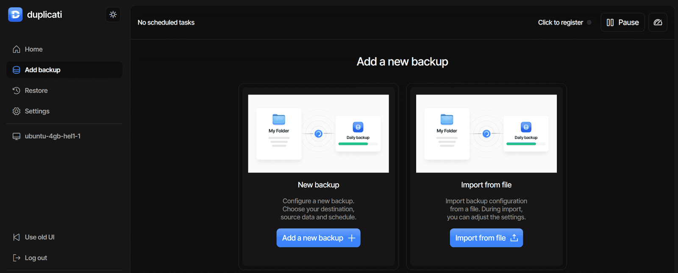Select Add backup in the sidebar
Screen dimensions: 678x273
pos(64,70)
